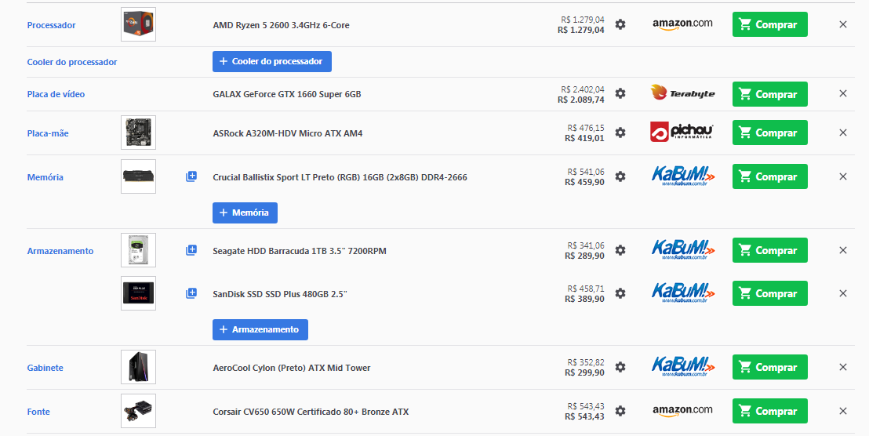Click KaBuM logo on Seagate HDD row

(683, 250)
